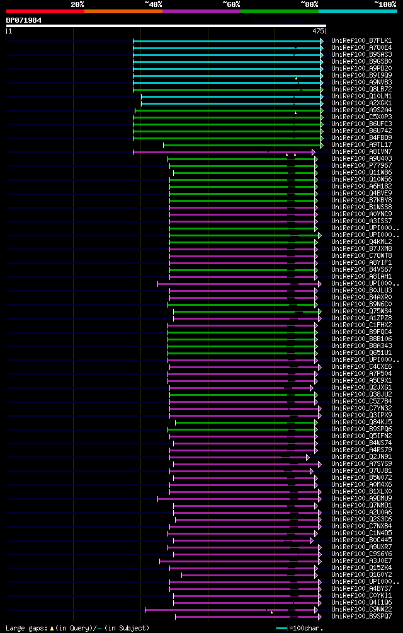Open hit UniRef100_A4RS79

[361, 450]
